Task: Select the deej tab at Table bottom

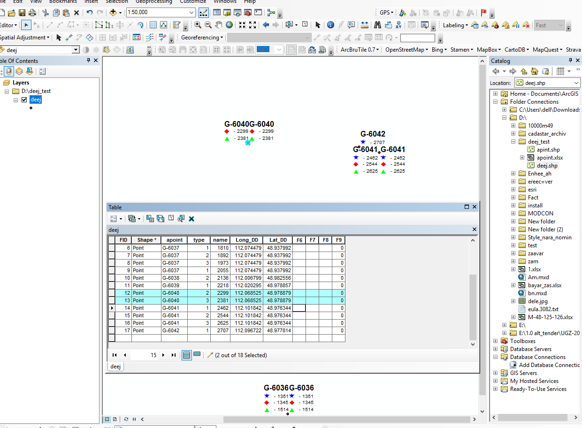Action: tap(115, 367)
